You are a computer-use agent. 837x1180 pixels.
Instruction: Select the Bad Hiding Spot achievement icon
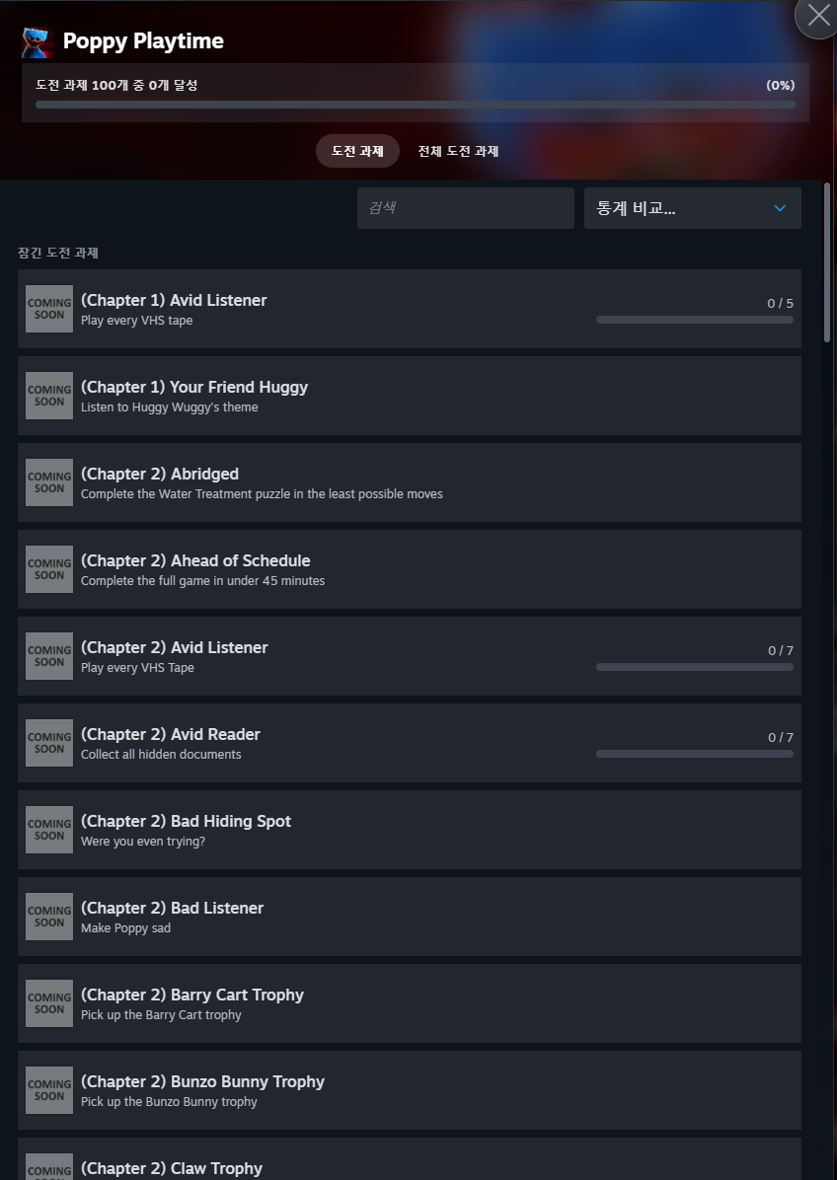point(49,830)
